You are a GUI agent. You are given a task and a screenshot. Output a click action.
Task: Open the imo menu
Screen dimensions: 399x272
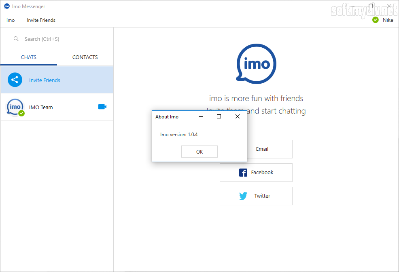(x=11, y=20)
